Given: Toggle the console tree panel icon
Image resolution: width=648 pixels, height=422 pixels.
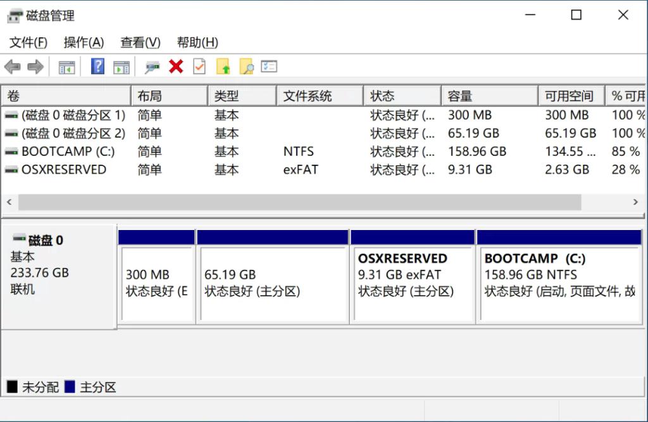Looking at the screenshot, I should coord(66,66).
